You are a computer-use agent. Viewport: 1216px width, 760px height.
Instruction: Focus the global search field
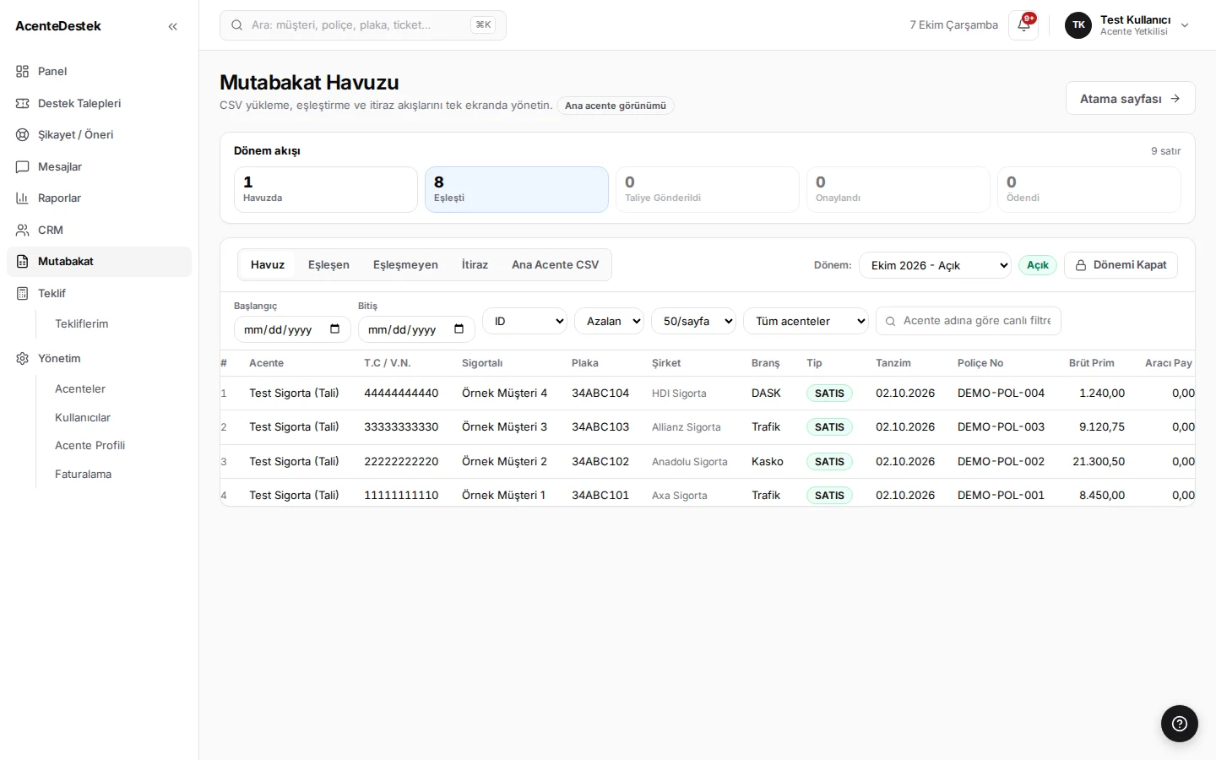(363, 25)
